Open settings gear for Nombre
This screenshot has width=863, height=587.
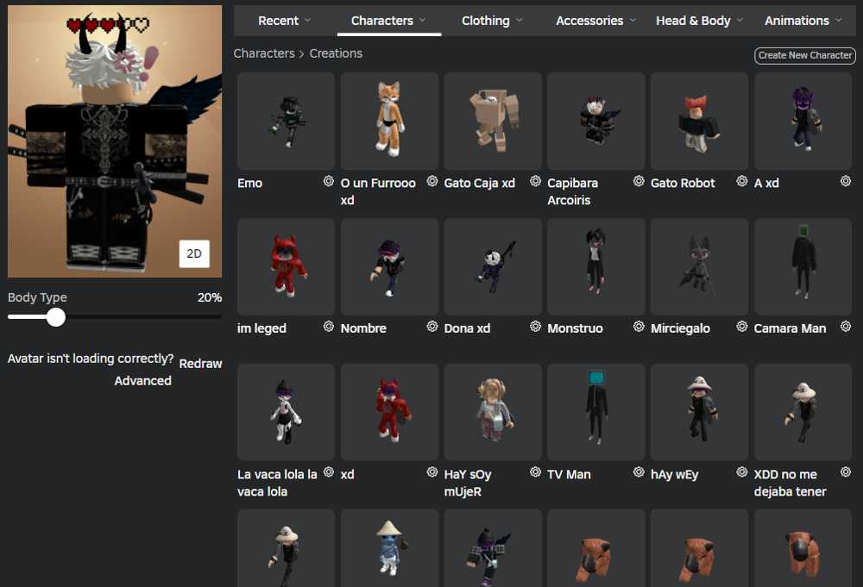click(x=432, y=327)
